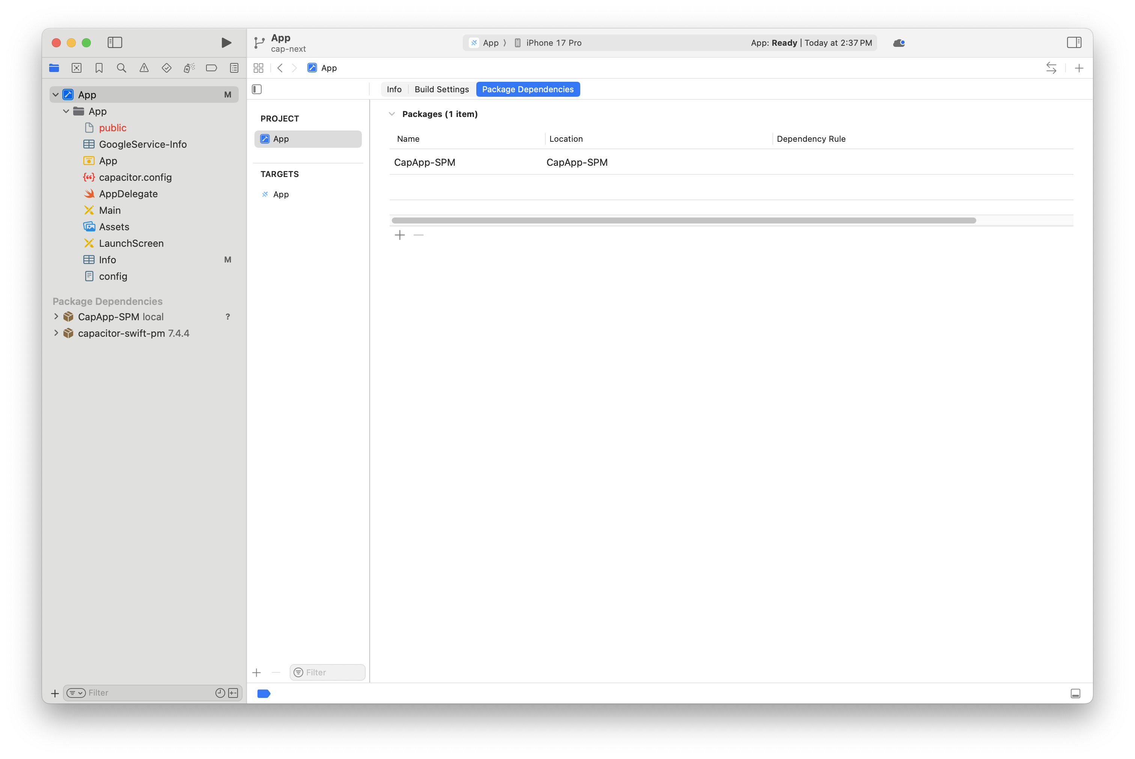Toggle the bottom debug area
1135x759 pixels.
tap(1075, 694)
